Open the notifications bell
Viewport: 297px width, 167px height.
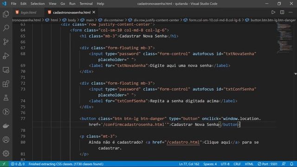click(x=291, y=164)
